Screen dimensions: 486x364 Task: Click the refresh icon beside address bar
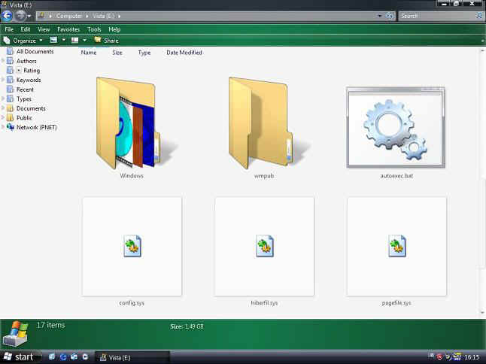click(390, 16)
